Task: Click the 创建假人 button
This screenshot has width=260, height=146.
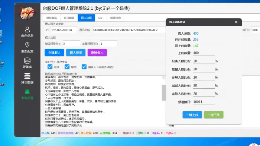Action: 54,52
